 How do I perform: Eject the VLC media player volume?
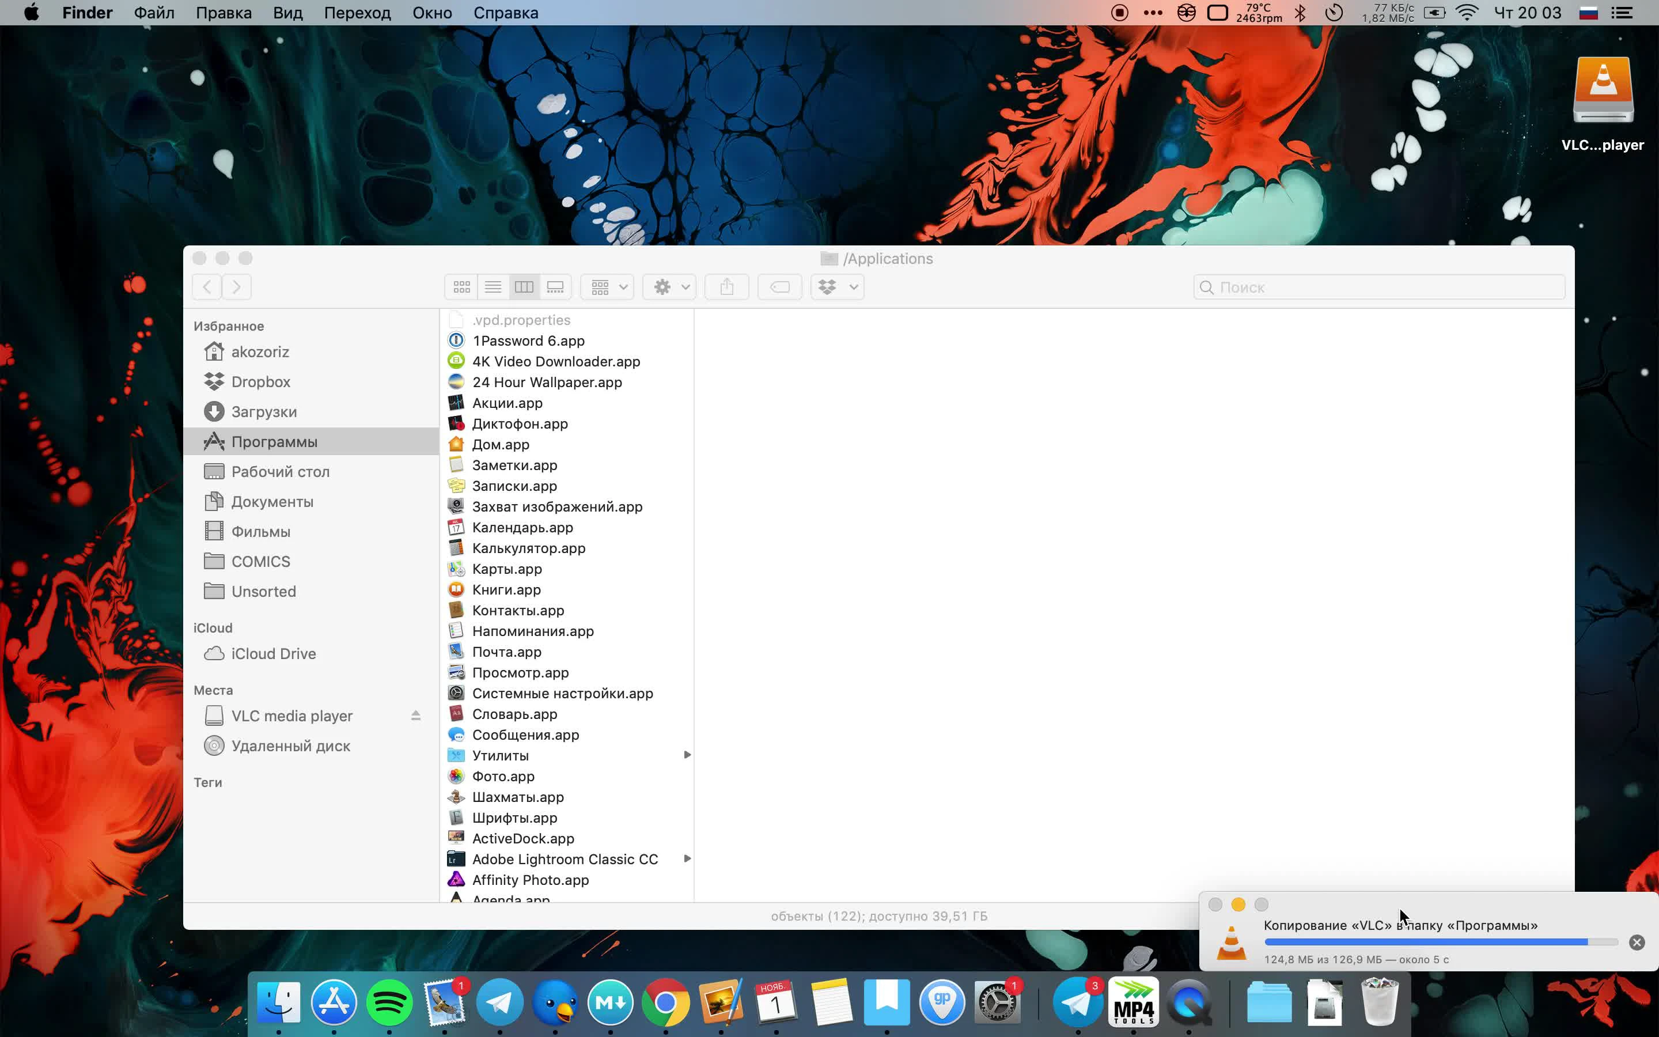[x=415, y=716]
